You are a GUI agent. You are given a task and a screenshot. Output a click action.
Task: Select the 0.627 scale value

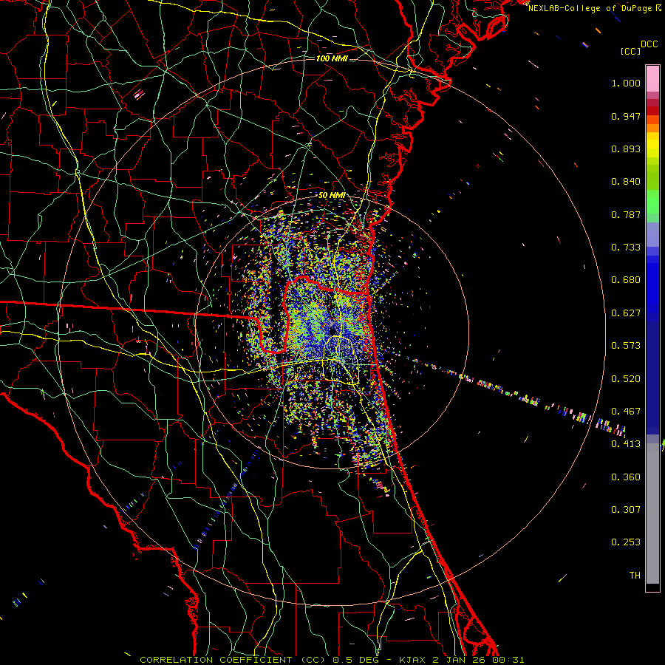[626, 313]
